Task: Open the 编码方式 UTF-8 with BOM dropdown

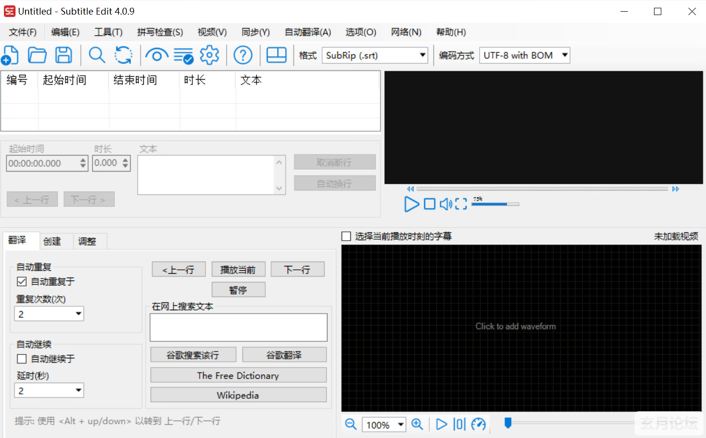Action: 524,55
